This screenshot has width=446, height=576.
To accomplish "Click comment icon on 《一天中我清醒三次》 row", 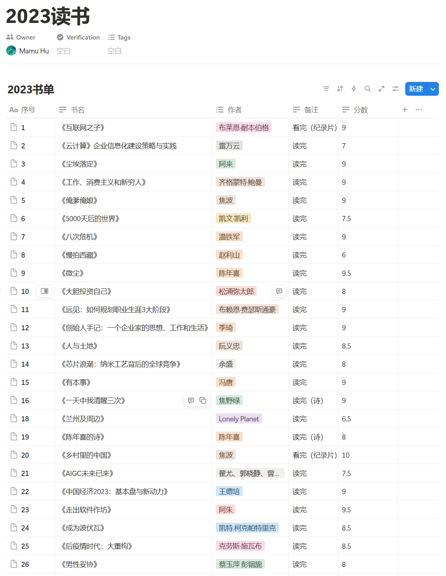I will point(191,400).
